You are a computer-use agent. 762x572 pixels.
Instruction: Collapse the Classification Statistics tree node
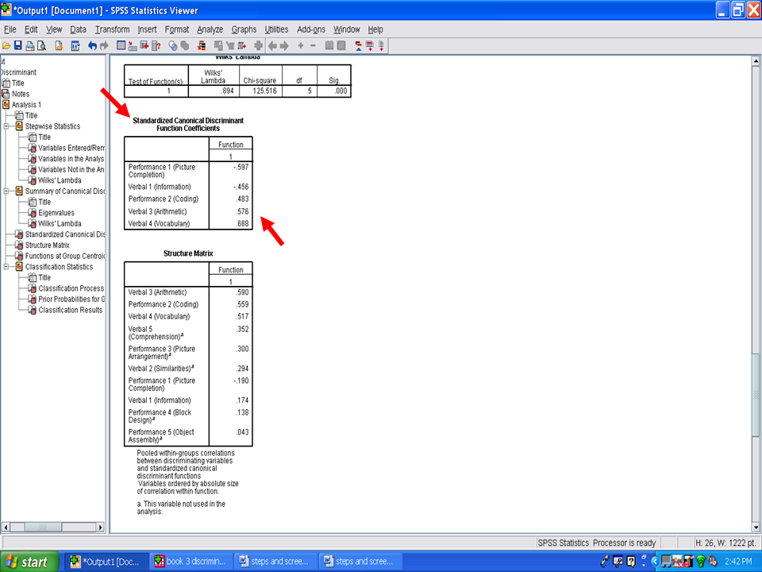click(7, 267)
